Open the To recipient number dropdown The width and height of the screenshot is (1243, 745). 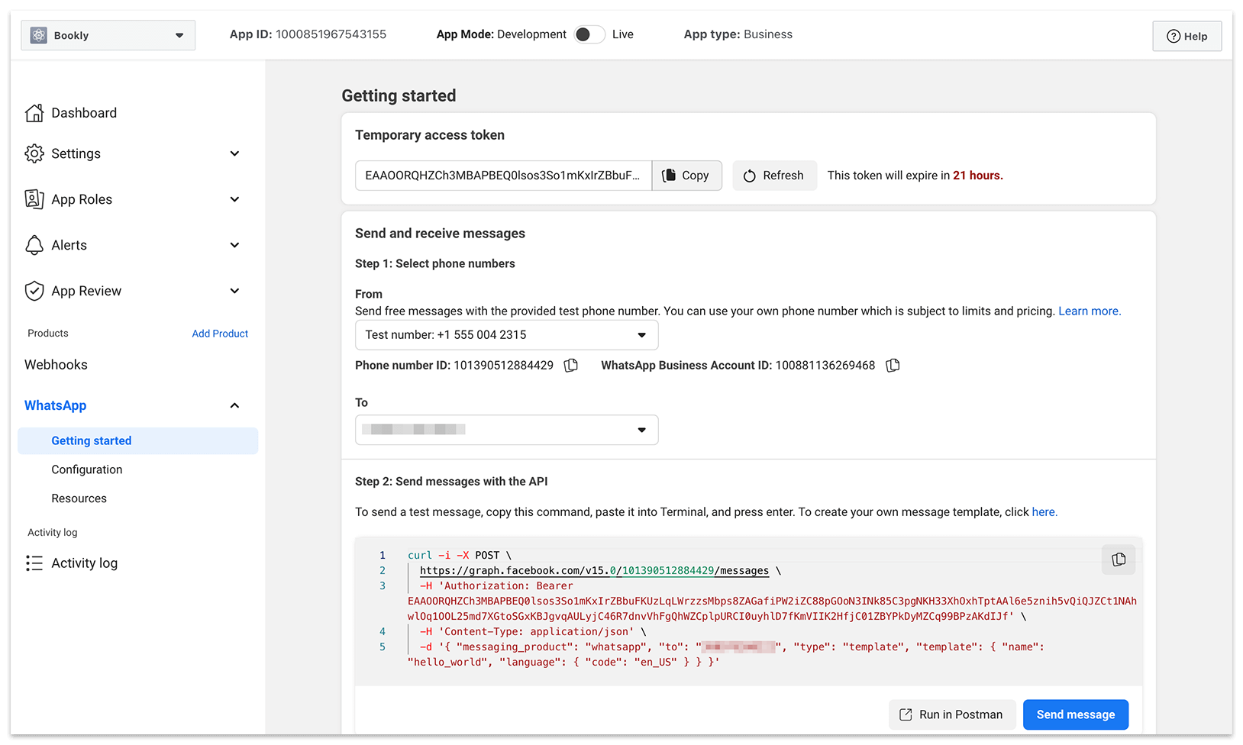tap(506, 430)
